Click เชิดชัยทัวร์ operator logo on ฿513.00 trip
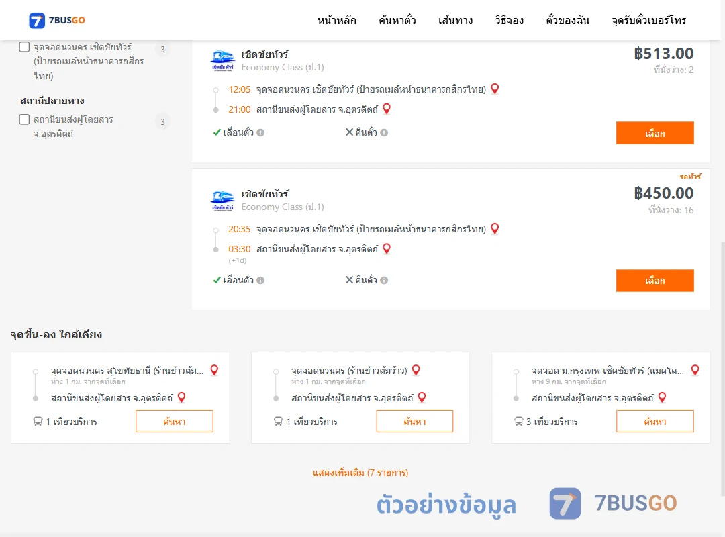Image resolution: width=725 pixels, height=537 pixels. click(222, 60)
